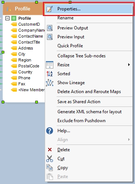The height and width of the screenshot is (184, 135).
Task: Click the Properties pencil icon
Action: coord(50,9)
